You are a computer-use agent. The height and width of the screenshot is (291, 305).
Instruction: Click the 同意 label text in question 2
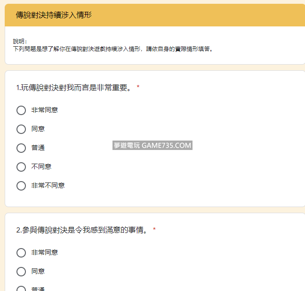click(x=38, y=271)
